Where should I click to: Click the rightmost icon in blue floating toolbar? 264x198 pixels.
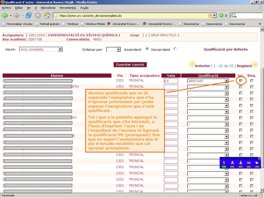(257, 163)
